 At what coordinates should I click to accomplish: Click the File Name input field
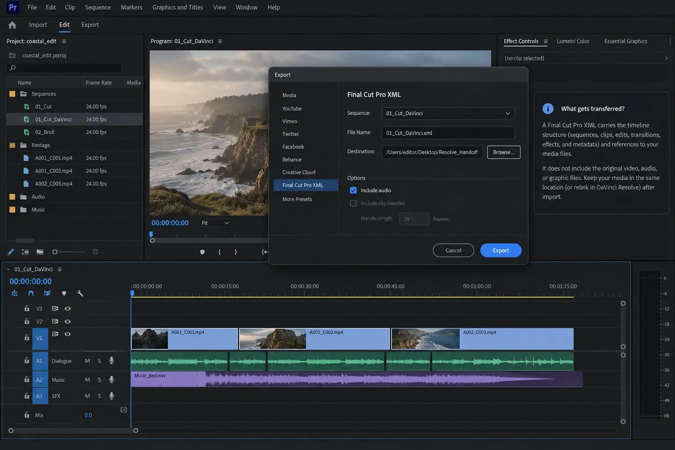coord(448,133)
